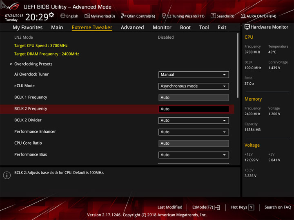Click the 20:29 clock display
This screenshot has height=220, width=294.
click(x=37, y=17)
